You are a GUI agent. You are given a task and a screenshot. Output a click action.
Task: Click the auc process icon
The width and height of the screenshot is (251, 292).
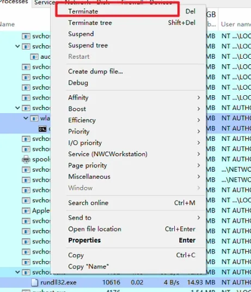click(x=34, y=57)
